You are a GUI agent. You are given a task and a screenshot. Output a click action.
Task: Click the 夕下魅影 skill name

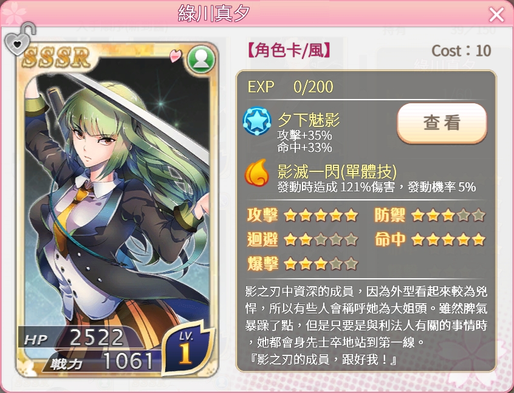[309, 120]
